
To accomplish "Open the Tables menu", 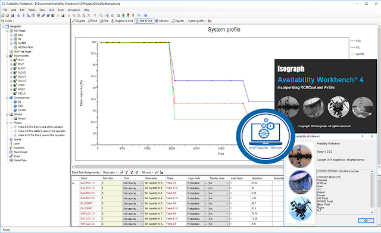I will (x=32, y=10).
